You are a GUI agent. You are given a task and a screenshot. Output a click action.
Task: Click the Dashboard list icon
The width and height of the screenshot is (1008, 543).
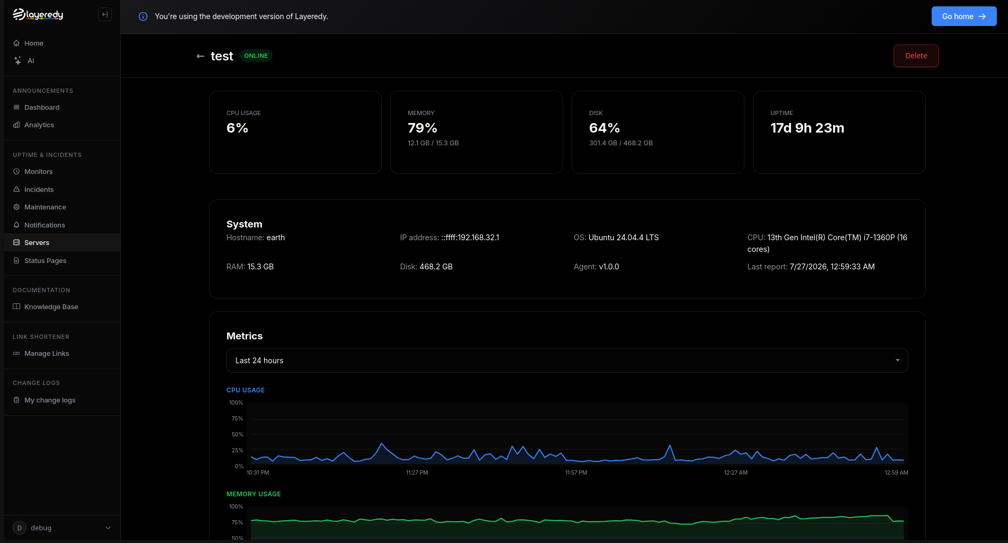coord(16,107)
